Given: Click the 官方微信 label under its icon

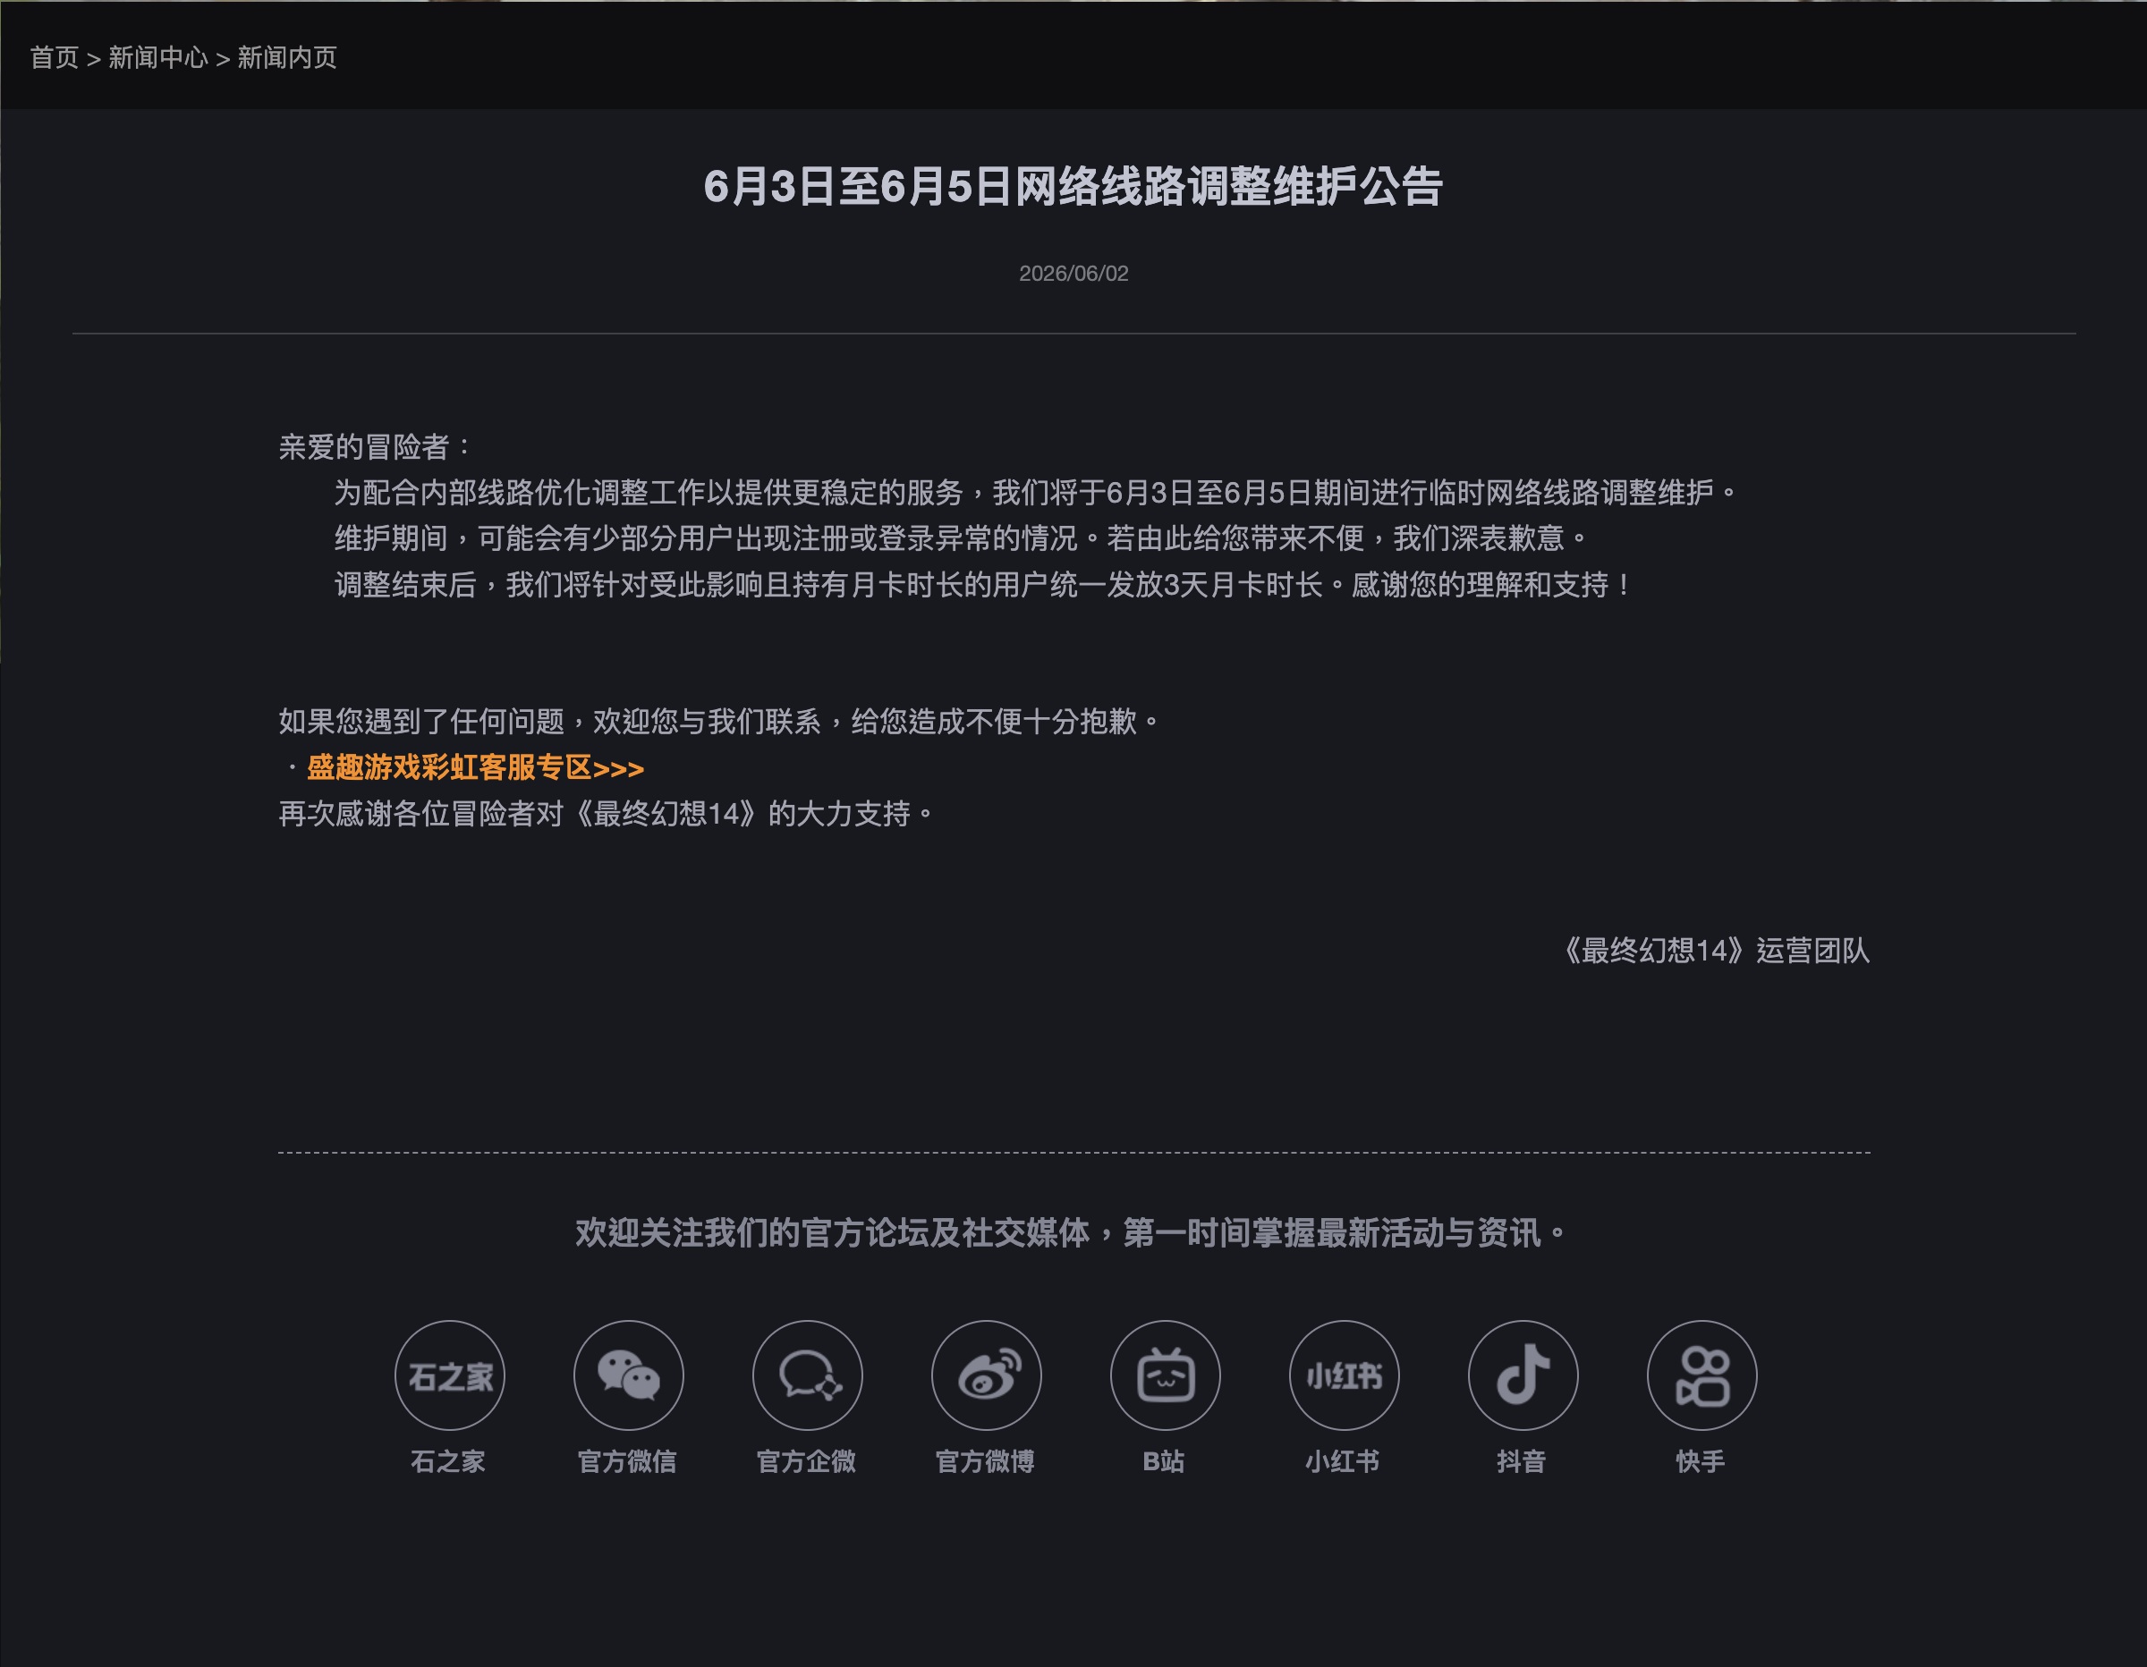Looking at the screenshot, I should pyautogui.click(x=627, y=1461).
